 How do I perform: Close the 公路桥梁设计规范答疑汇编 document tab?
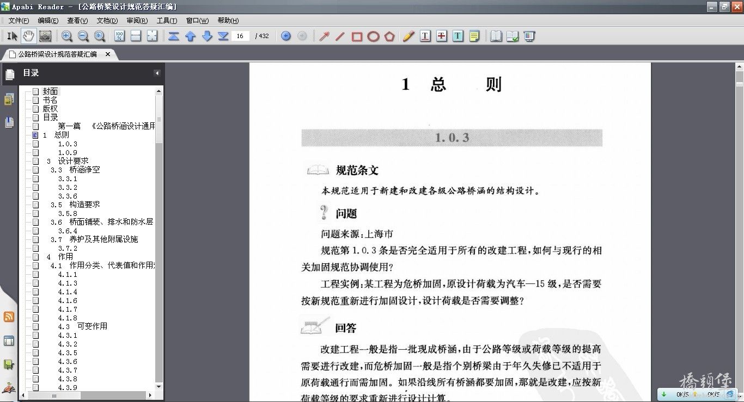tap(108, 54)
